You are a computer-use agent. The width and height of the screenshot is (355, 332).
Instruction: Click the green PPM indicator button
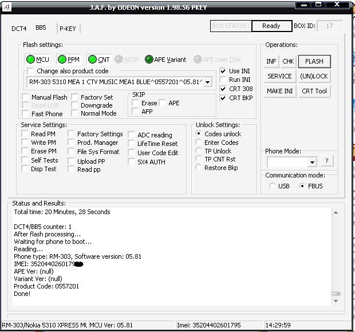[69, 60]
